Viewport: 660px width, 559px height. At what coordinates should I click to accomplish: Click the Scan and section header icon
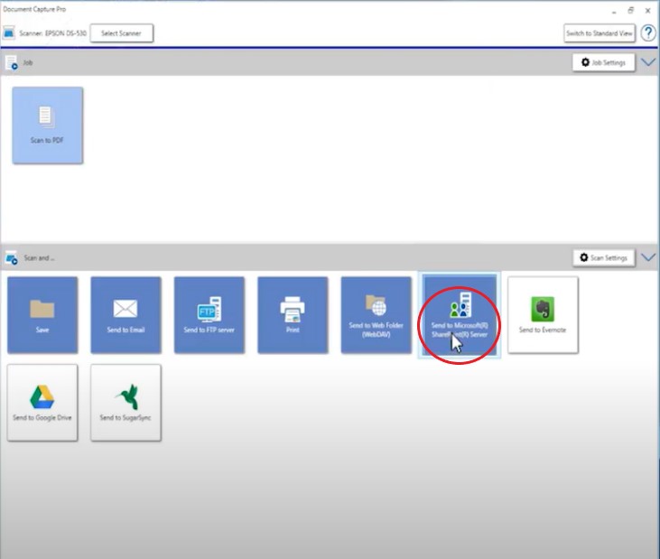tap(12, 258)
